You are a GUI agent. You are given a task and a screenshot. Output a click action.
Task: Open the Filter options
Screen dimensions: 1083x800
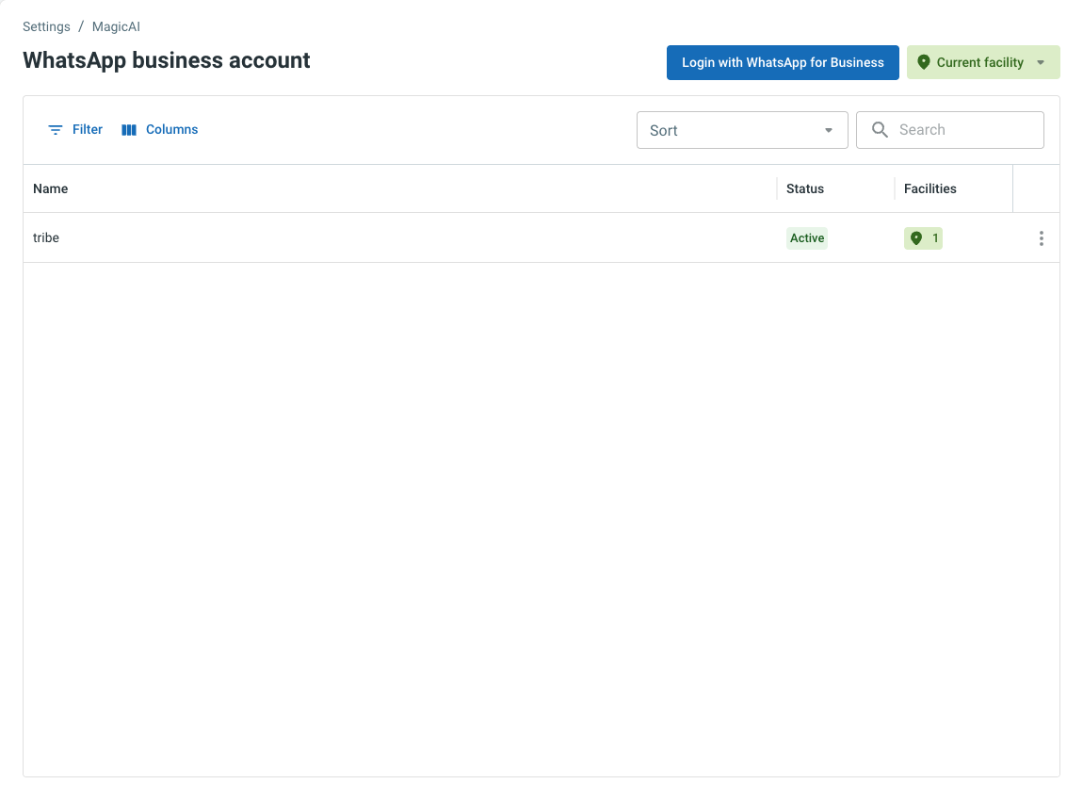click(x=75, y=130)
